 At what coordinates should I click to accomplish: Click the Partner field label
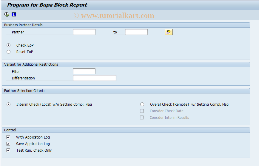(18, 32)
